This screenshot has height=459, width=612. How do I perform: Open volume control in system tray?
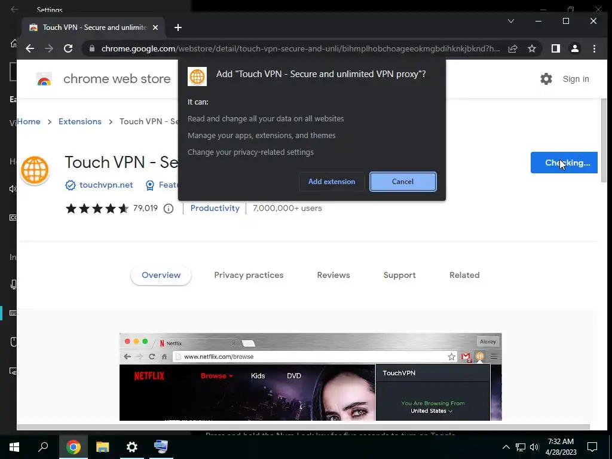coord(534,447)
